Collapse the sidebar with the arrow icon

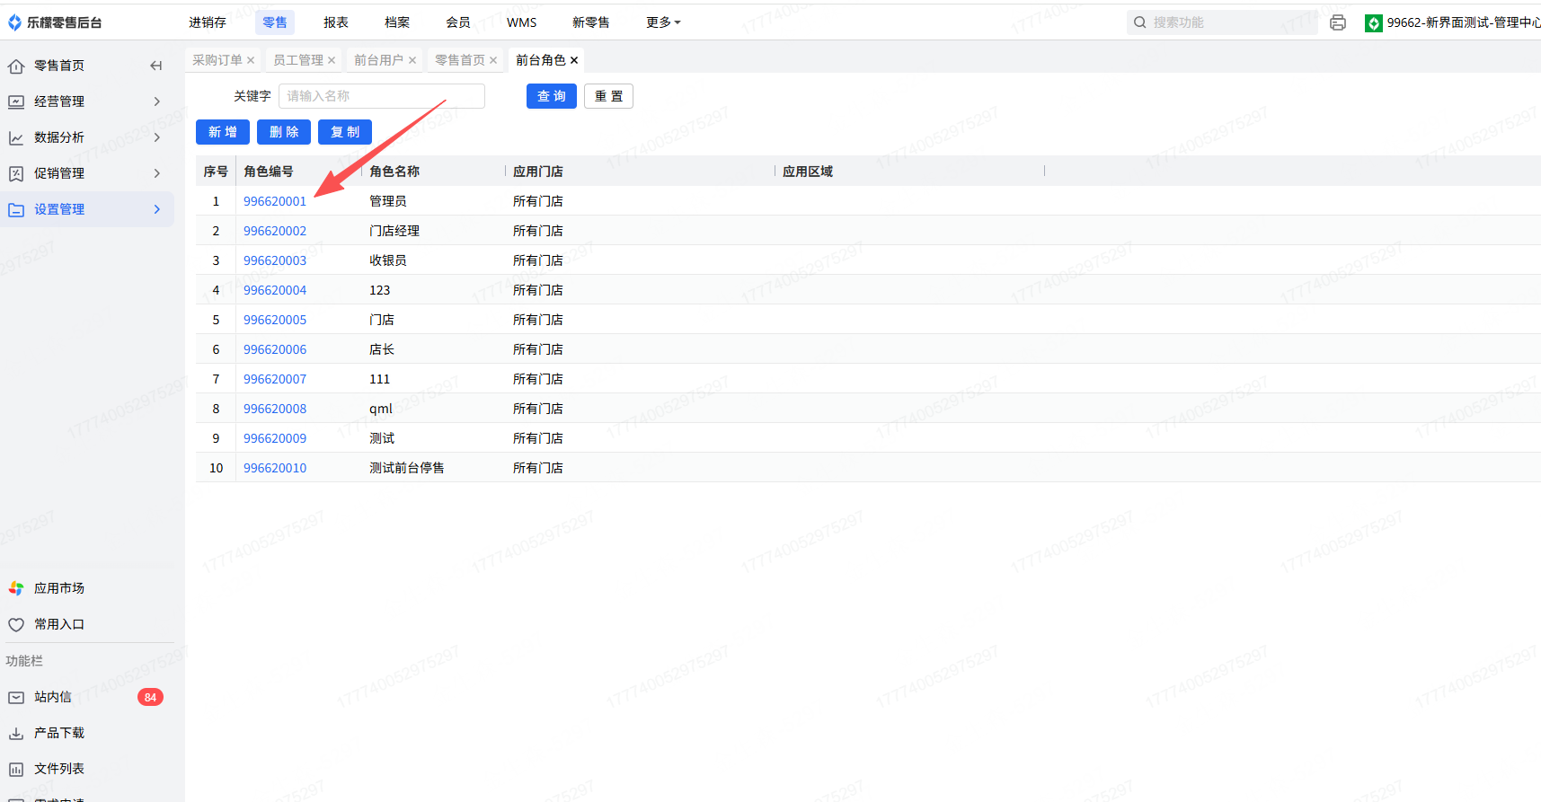156,66
